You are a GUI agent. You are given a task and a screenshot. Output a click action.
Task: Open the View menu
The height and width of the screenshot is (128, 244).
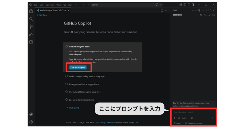58,5
